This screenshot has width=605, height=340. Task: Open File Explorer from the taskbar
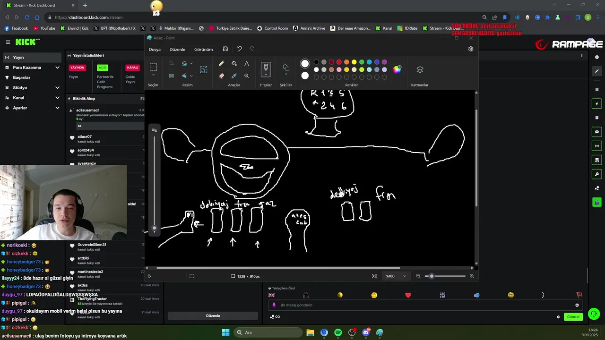[x=310, y=332]
